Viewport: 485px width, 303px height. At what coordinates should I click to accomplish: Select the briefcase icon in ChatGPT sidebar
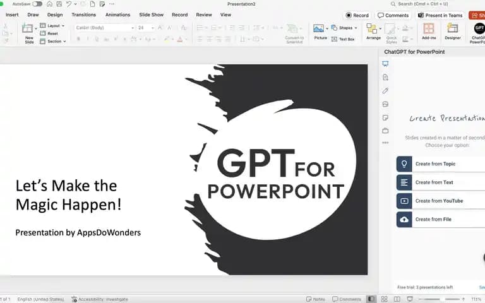point(385,131)
